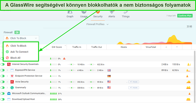Click Traffic Out slider for ExpressVPN Service
The image size is (196, 108).
pyautogui.click(x=92, y=70)
